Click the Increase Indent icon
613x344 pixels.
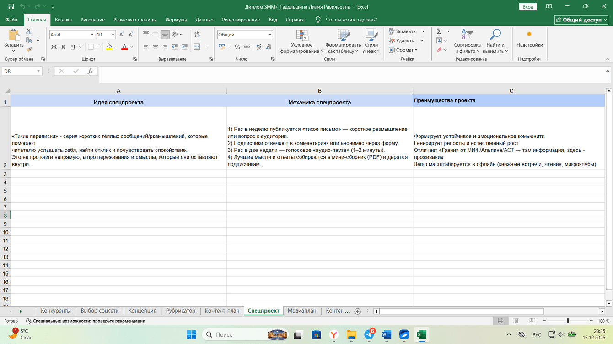click(184, 47)
